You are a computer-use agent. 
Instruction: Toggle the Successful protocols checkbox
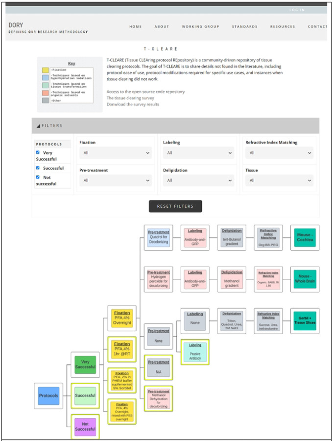tap(38, 168)
